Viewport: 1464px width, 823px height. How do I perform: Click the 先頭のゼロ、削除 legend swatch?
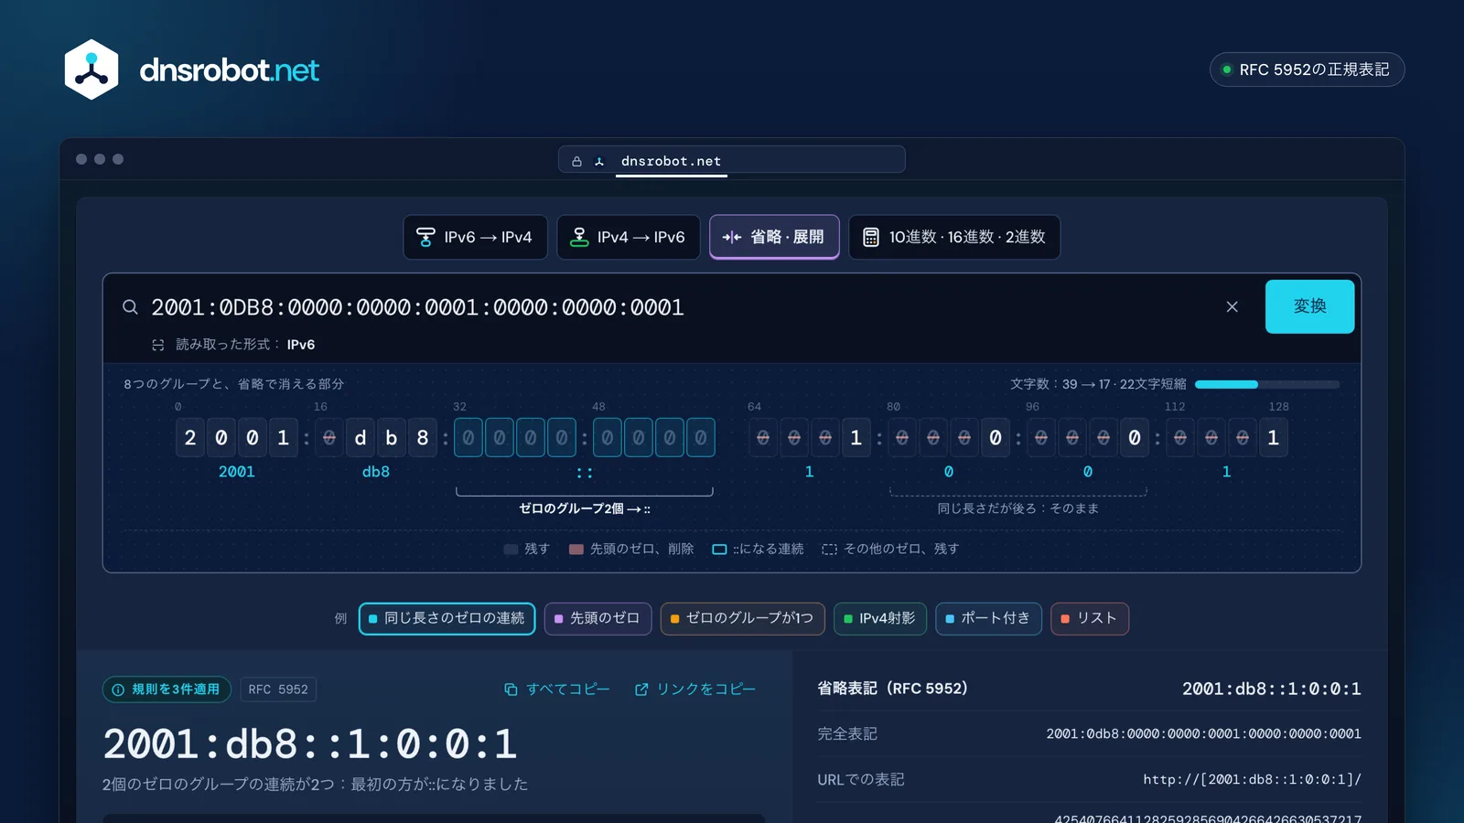(x=576, y=550)
